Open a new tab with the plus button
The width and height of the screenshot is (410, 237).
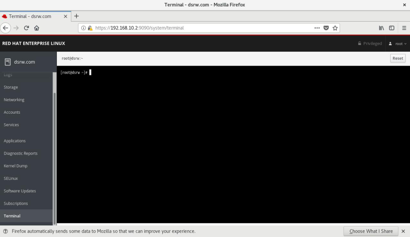pos(76,16)
